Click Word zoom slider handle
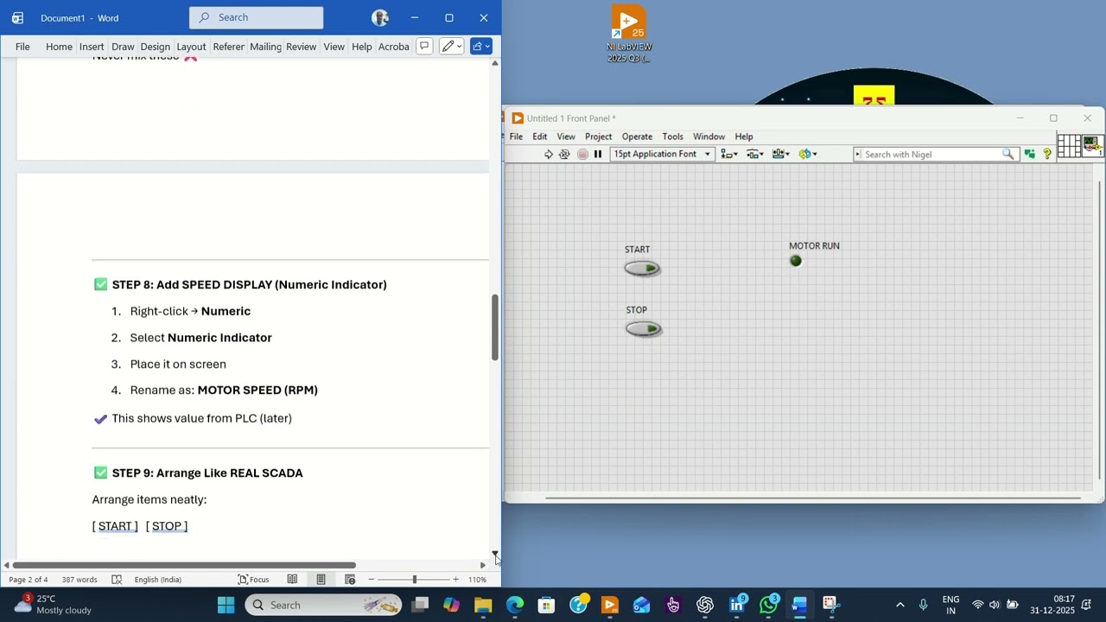This screenshot has height=622, width=1106. (x=414, y=580)
